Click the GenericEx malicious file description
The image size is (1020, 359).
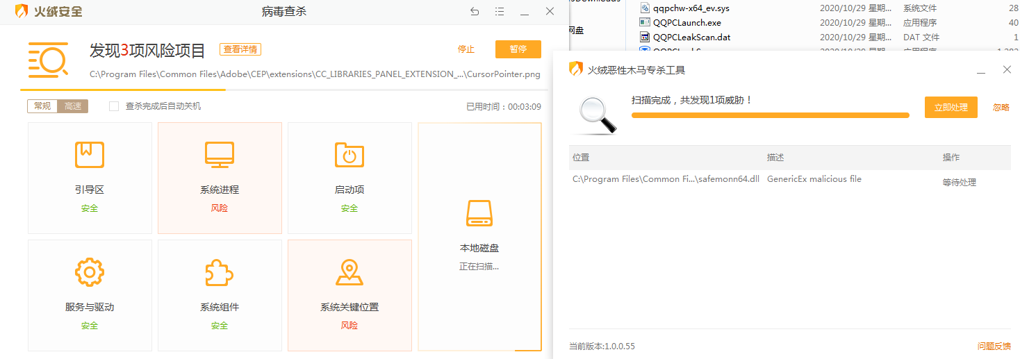[x=814, y=179]
